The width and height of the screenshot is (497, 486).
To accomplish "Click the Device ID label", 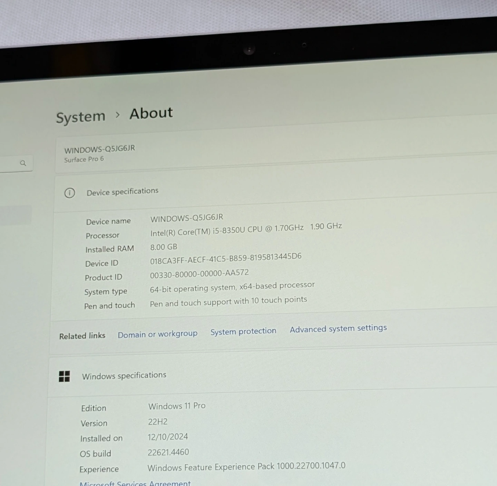I will coord(102,264).
